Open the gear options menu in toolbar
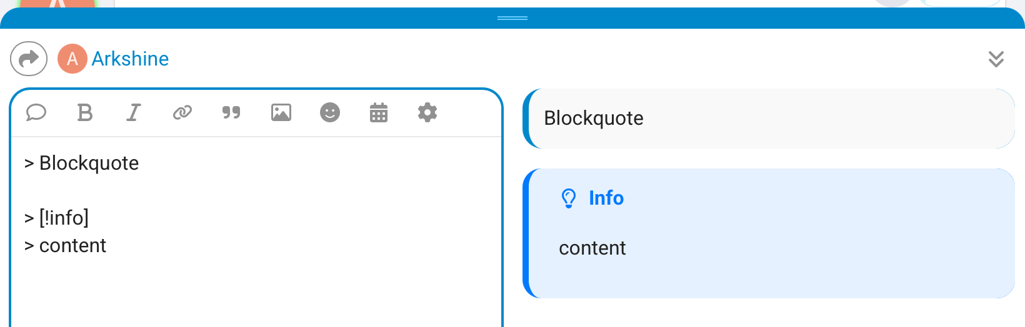 [427, 113]
